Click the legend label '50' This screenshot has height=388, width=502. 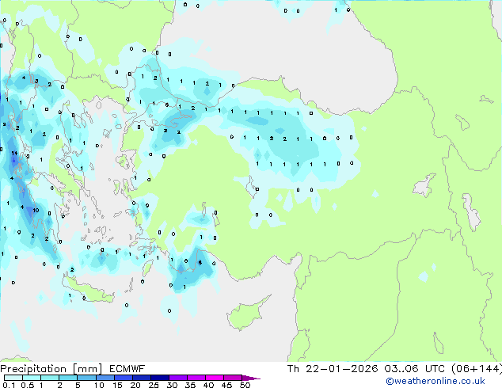(245, 385)
